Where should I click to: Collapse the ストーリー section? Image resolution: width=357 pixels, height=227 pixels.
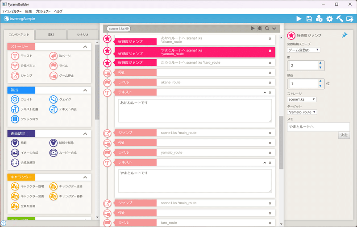[x=85, y=47]
